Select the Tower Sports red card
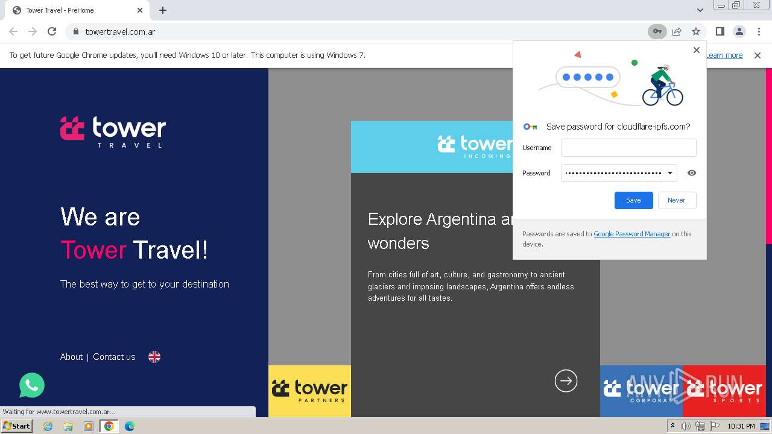Viewport: 772px width, 434px height. (x=724, y=391)
